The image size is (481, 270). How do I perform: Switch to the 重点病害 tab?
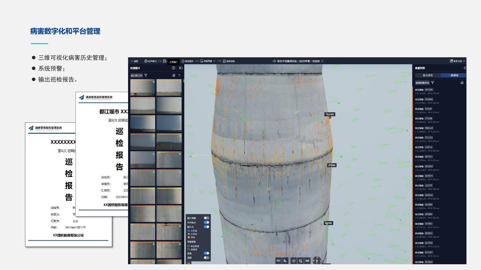(x=428, y=75)
